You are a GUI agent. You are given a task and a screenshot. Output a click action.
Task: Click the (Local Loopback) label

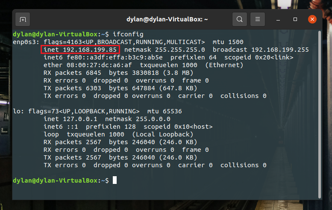[163, 134]
